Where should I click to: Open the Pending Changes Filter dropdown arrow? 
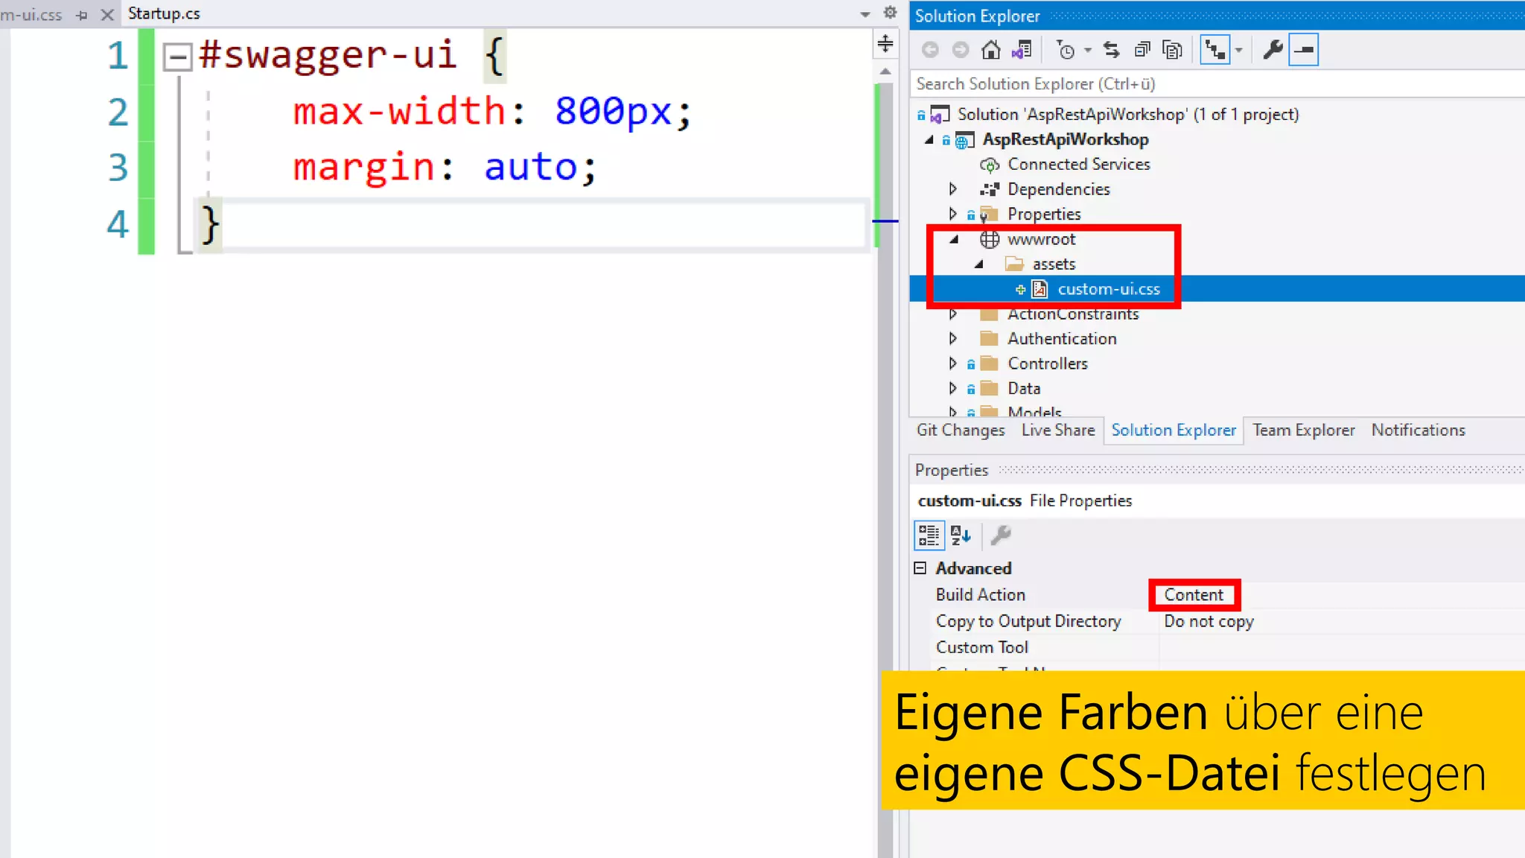1088,51
